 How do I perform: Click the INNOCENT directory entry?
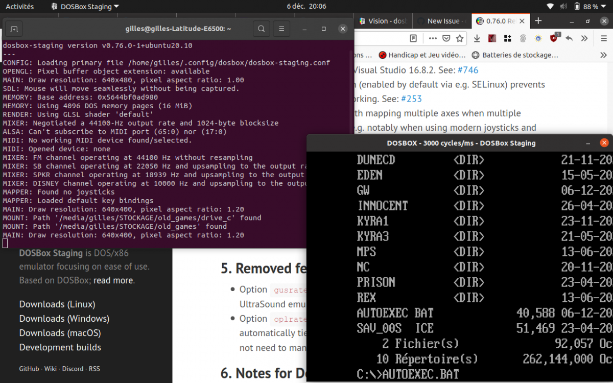point(383,206)
